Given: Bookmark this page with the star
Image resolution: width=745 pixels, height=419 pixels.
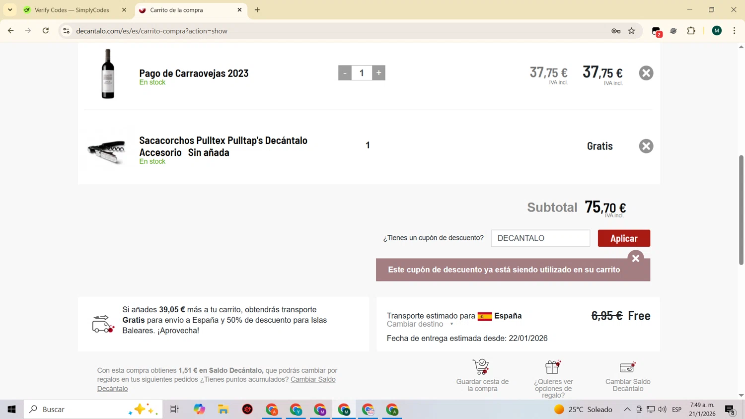Looking at the screenshot, I should [x=632, y=31].
